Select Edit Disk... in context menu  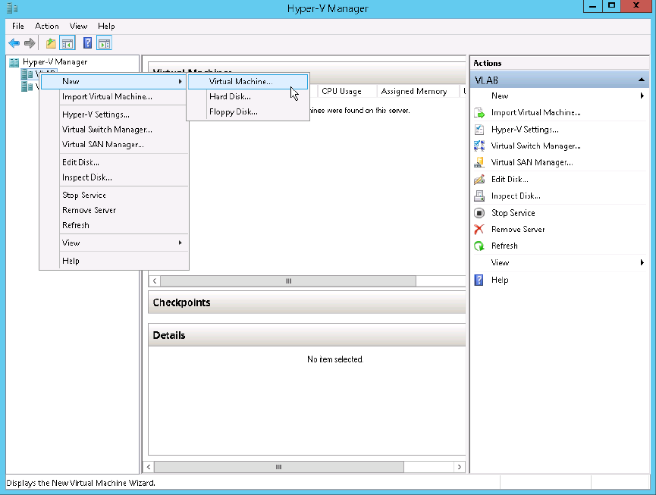tap(113, 162)
